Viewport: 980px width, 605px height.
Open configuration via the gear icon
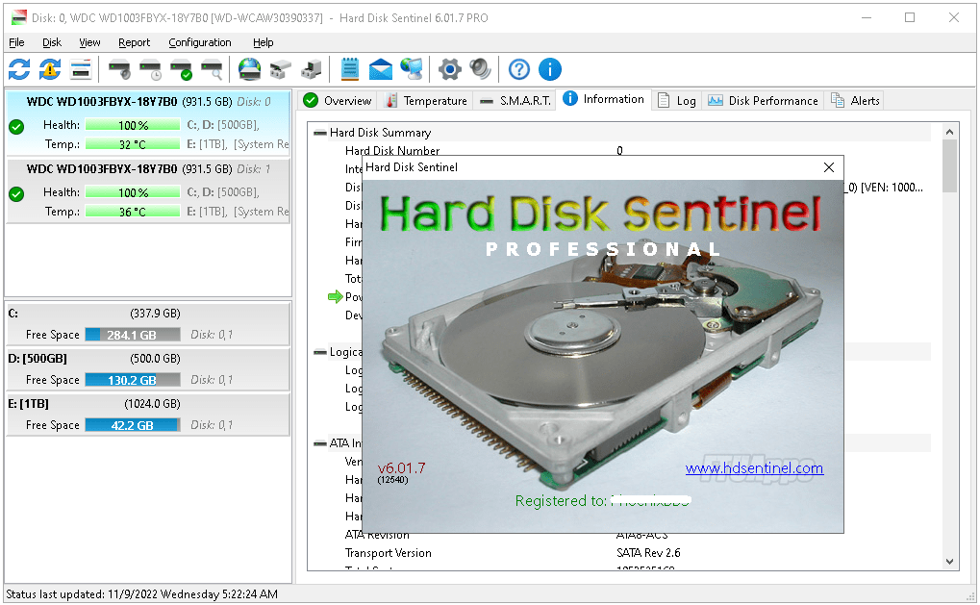click(450, 69)
